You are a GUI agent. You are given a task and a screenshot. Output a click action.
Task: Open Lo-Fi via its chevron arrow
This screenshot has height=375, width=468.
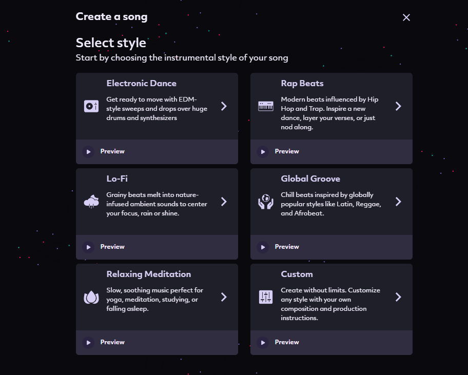pos(224,202)
